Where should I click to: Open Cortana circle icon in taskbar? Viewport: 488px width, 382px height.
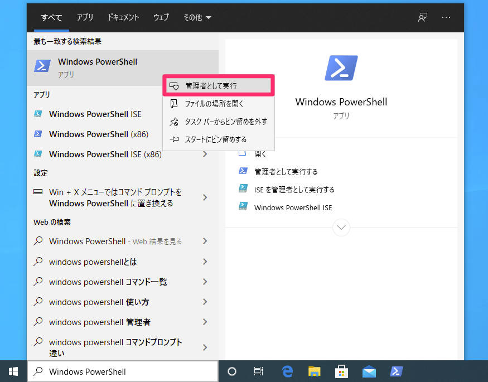click(x=232, y=371)
